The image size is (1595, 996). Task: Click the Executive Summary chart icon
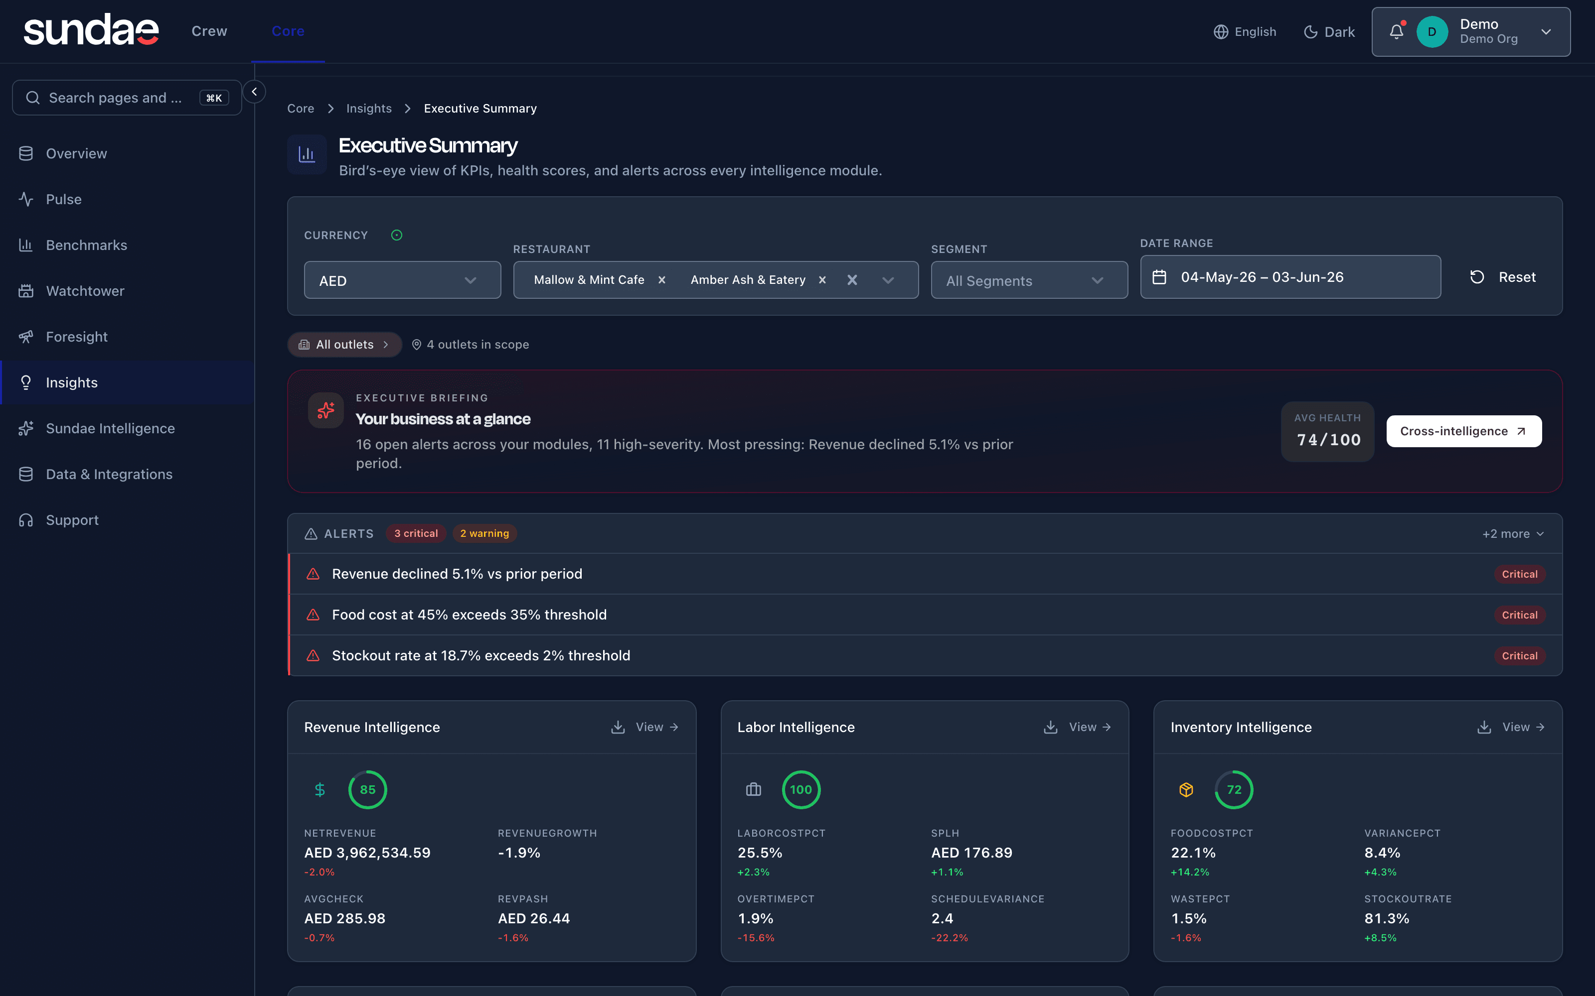click(307, 154)
